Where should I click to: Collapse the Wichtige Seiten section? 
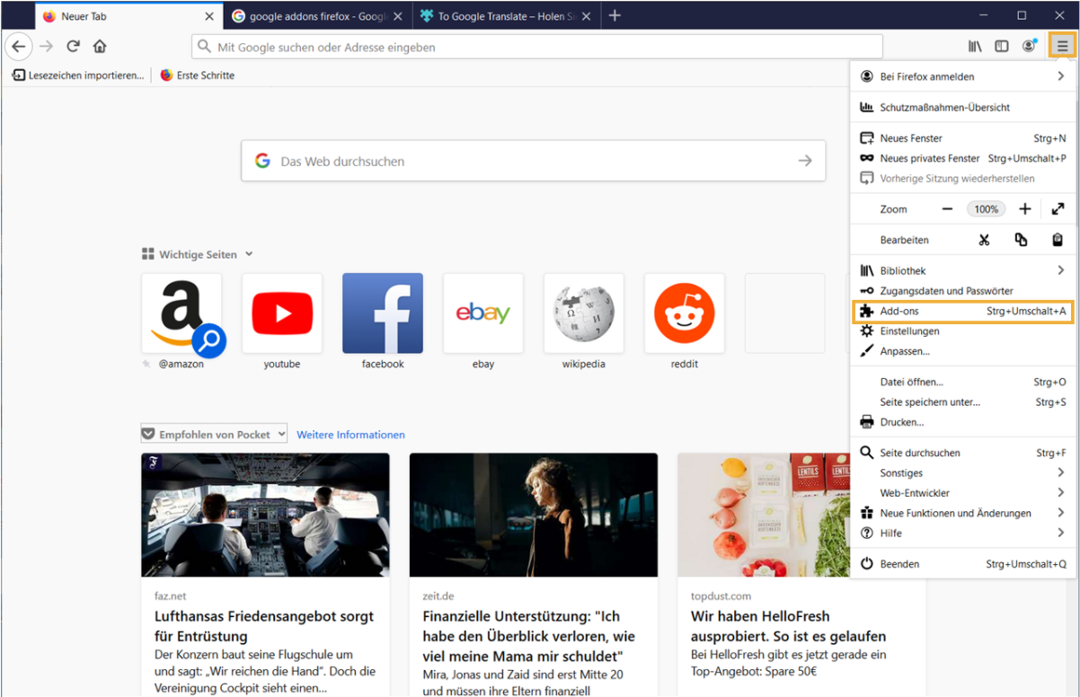click(249, 255)
